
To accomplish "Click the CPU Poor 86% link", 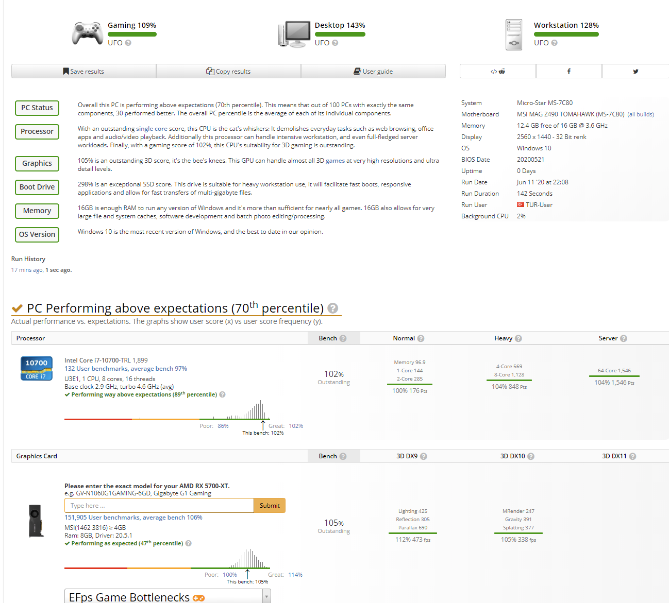I will [223, 426].
